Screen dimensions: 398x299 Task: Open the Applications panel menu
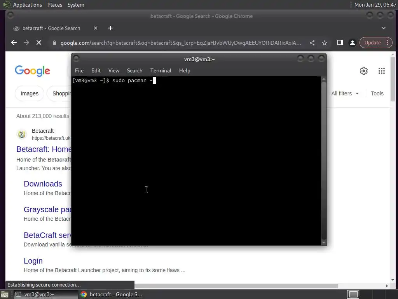[x=28, y=5]
